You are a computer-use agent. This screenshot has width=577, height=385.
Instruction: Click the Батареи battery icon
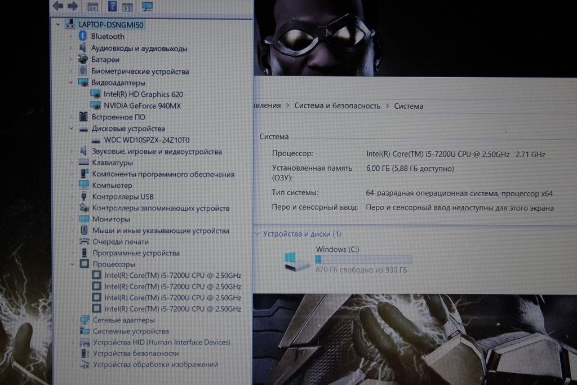[83, 59]
